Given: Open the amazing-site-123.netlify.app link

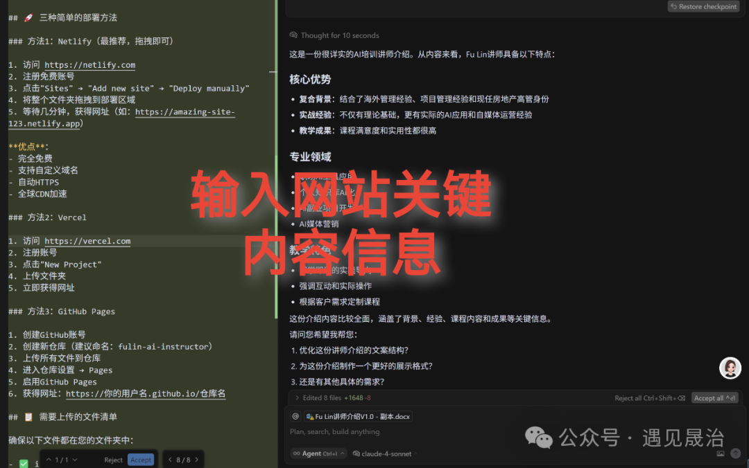Looking at the screenshot, I should click(x=185, y=112).
